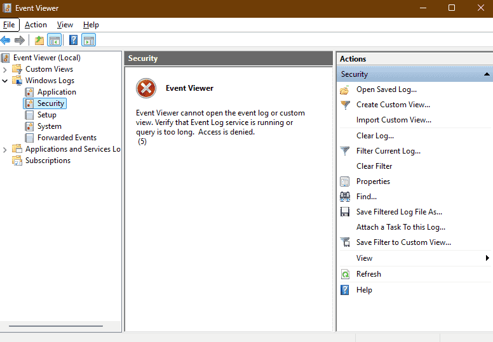Click Filter Current Log... action
Screen dimensions: 493x342
(x=388, y=151)
